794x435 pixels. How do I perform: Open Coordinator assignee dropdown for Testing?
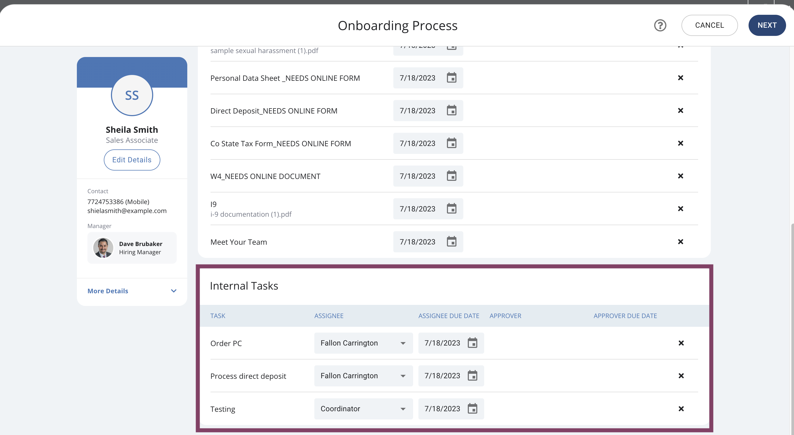point(363,409)
